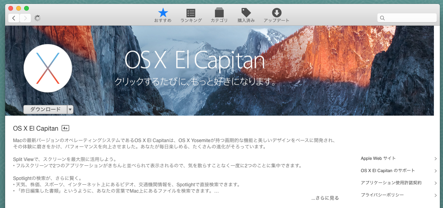Minimize the window with the yellow button
The image size is (443, 208).
[19, 8]
